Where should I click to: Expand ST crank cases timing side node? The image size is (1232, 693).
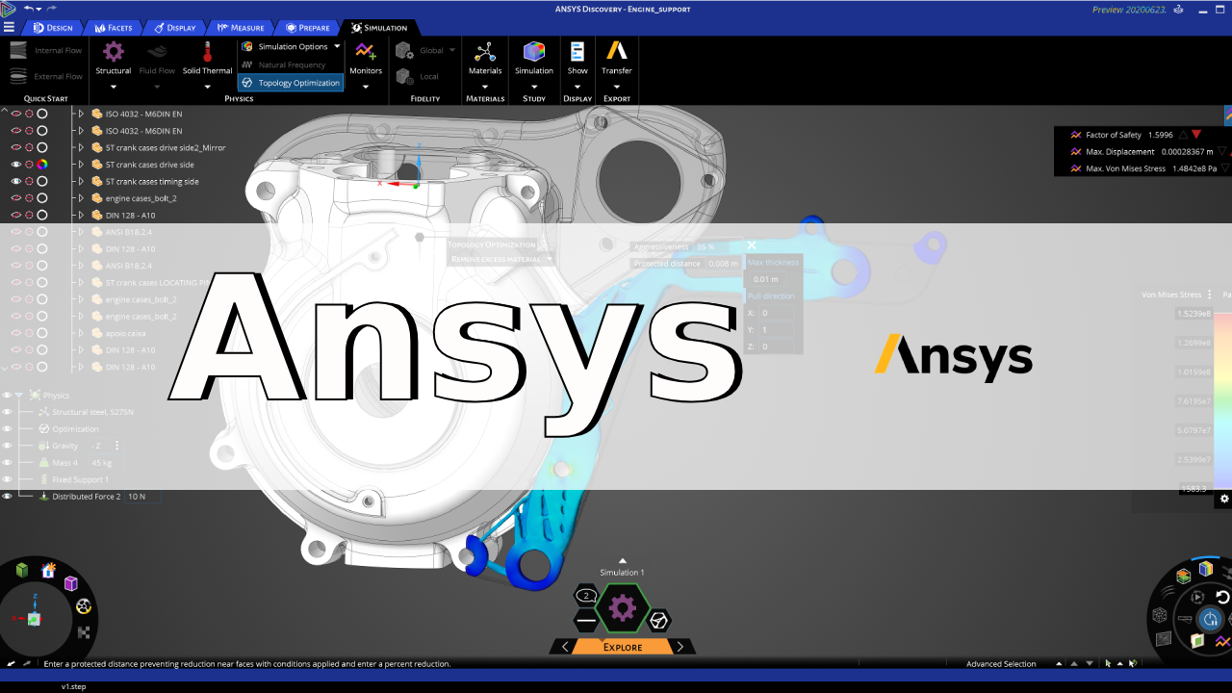(x=81, y=181)
